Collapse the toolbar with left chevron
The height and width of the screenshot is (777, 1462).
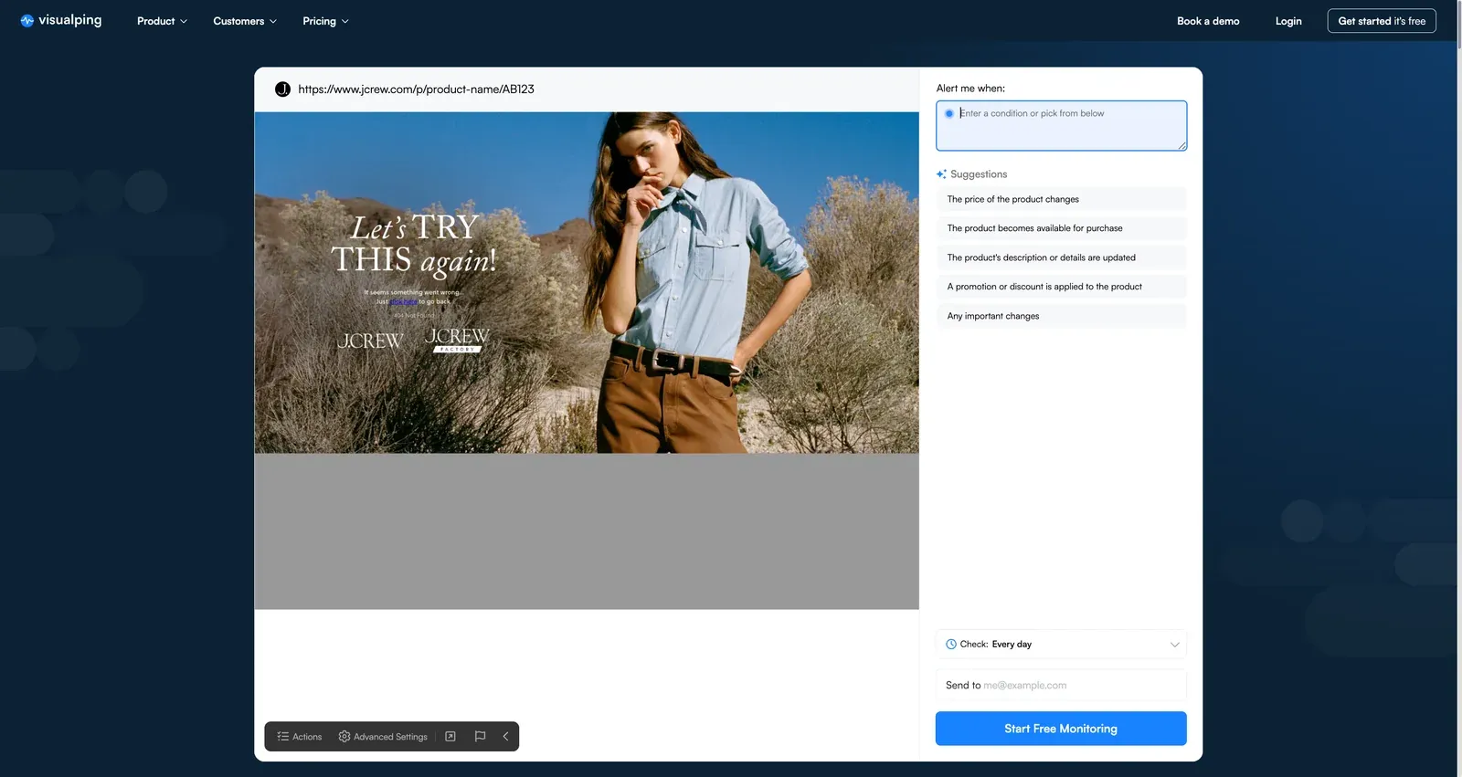pos(505,737)
